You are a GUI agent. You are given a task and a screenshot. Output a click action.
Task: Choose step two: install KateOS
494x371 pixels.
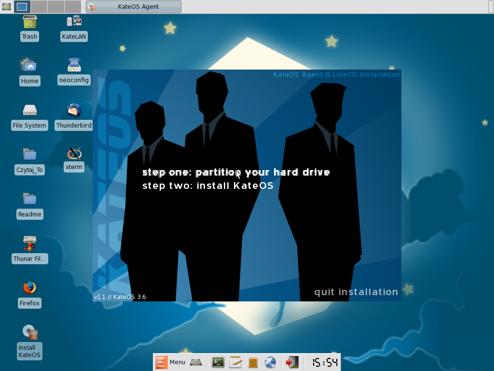click(207, 185)
